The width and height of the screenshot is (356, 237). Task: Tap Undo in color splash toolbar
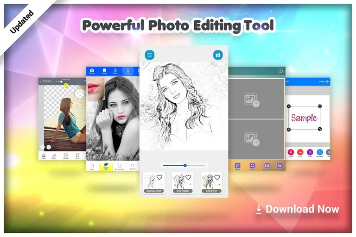tap(128, 71)
